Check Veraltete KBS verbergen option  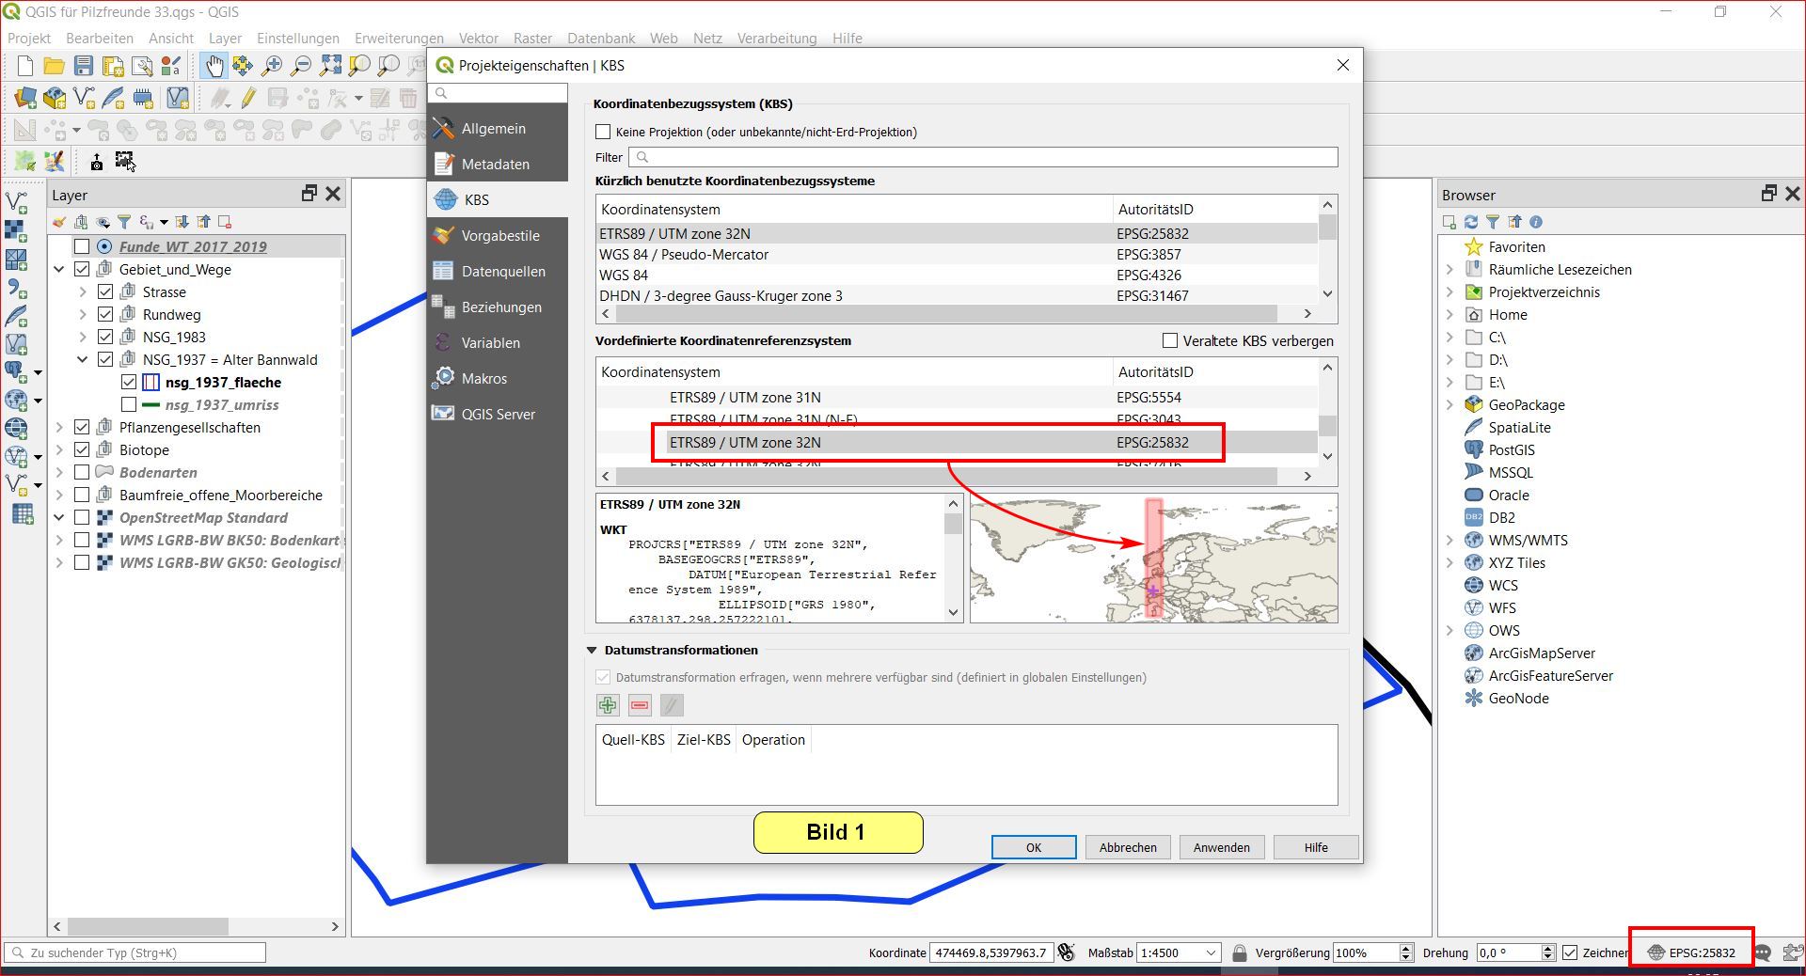pyautogui.click(x=1170, y=341)
